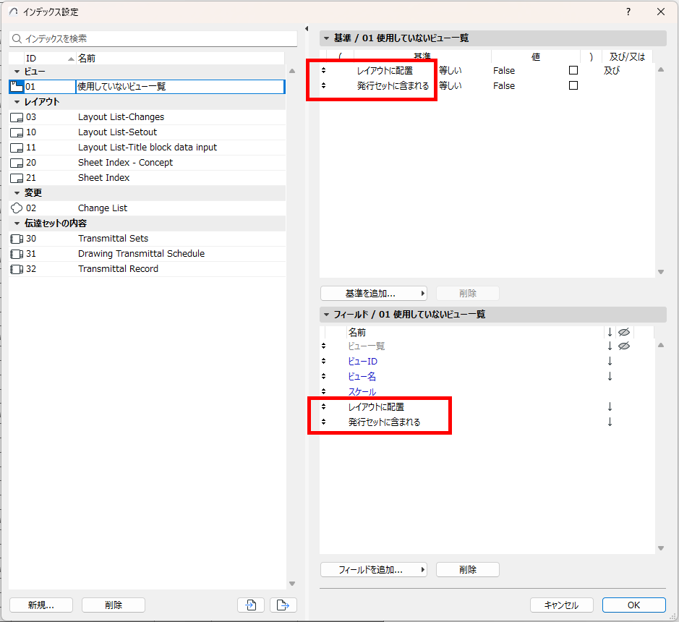Sort index list by ID column header
679x622 pixels.
coord(50,59)
